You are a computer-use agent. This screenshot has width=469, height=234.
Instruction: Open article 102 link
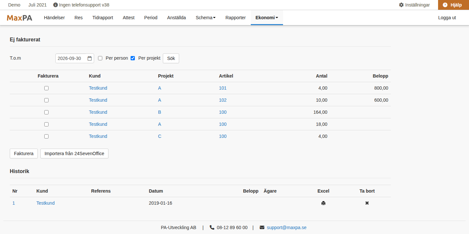(x=223, y=100)
